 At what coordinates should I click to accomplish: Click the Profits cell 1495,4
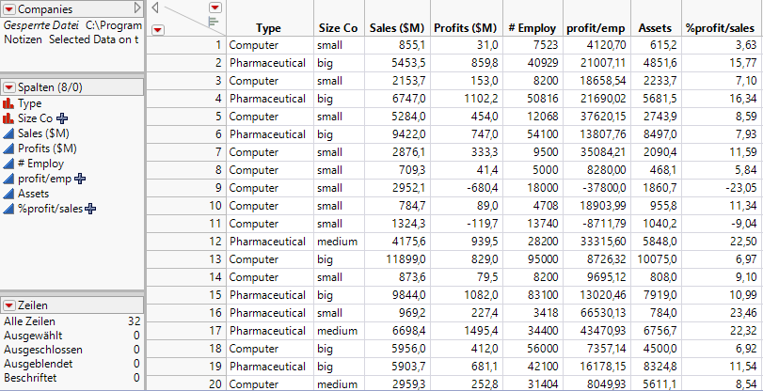pyautogui.click(x=467, y=331)
